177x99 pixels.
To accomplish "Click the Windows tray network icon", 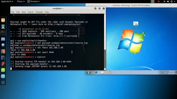I will [x=163, y=73].
